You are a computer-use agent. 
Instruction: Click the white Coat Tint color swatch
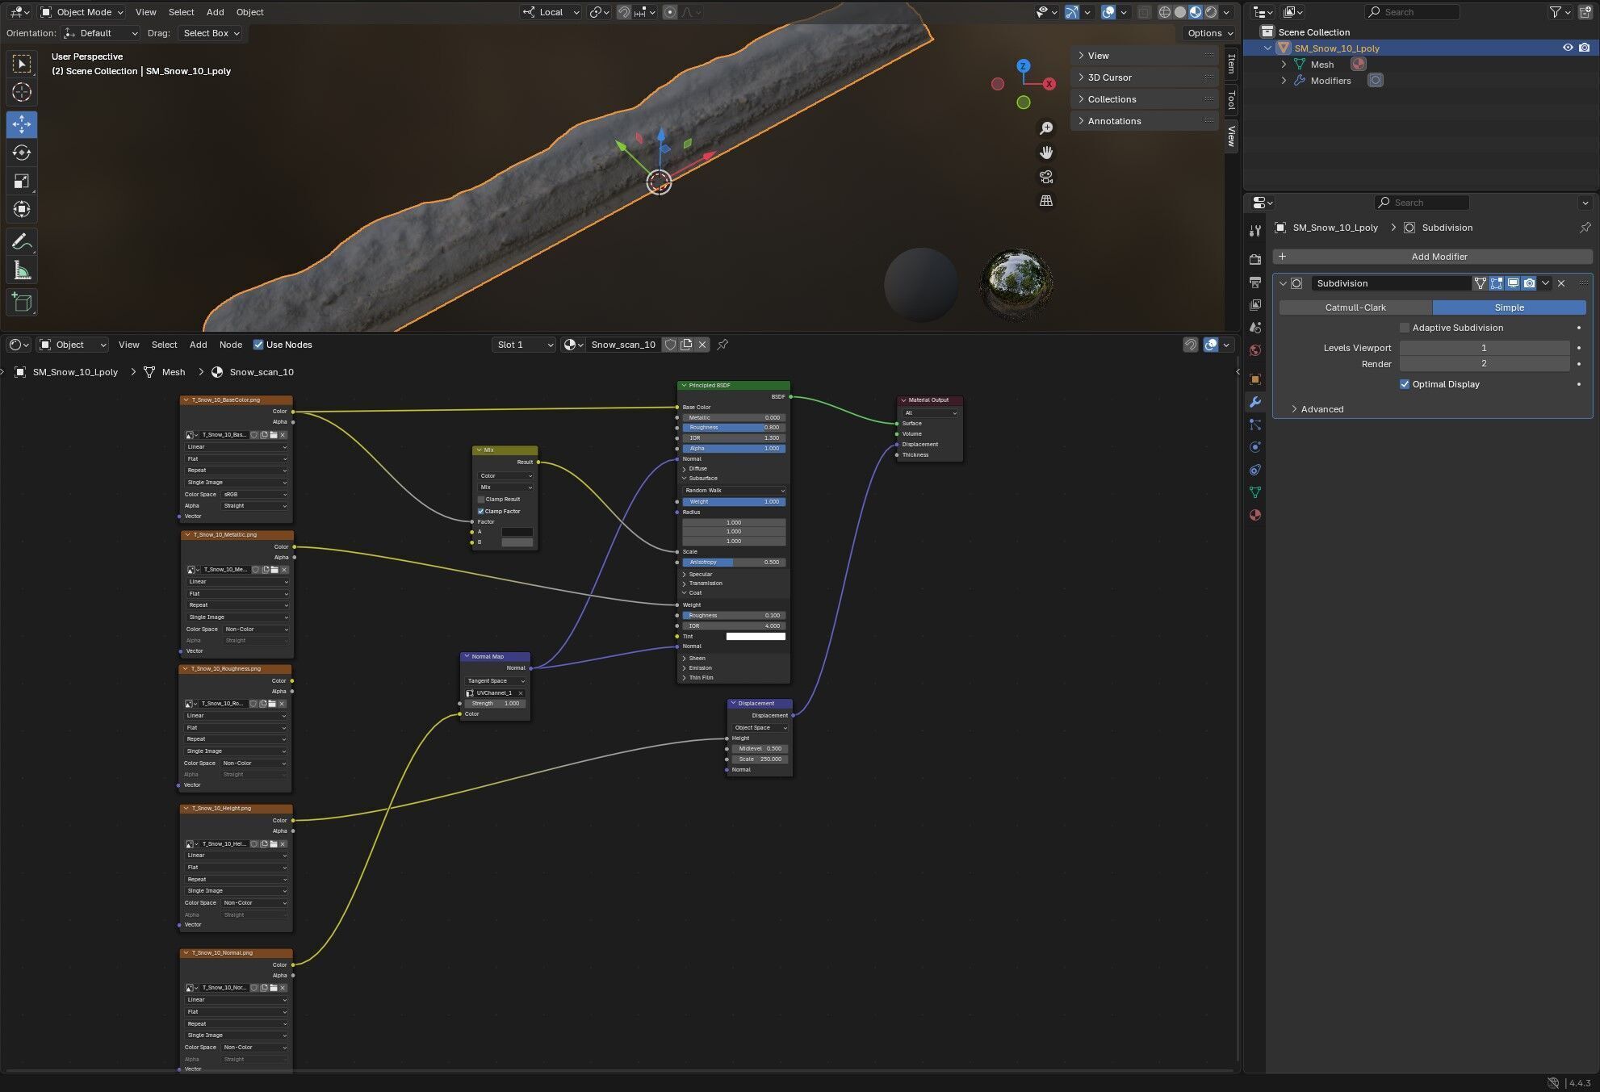click(x=756, y=637)
